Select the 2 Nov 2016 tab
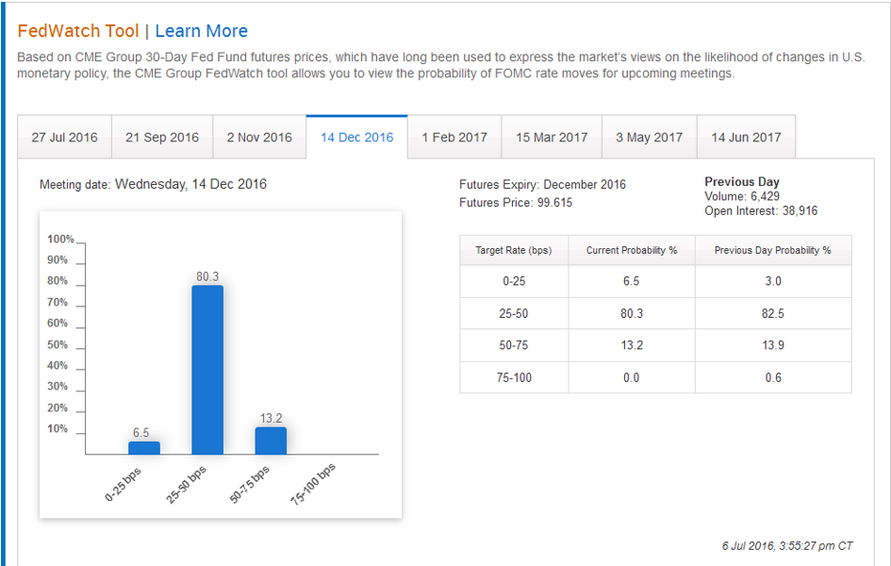The width and height of the screenshot is (891, 566). [259, 137]
